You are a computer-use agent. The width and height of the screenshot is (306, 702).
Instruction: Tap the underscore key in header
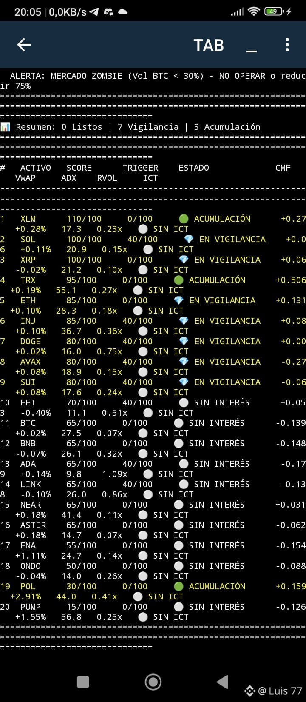(252, 51)
